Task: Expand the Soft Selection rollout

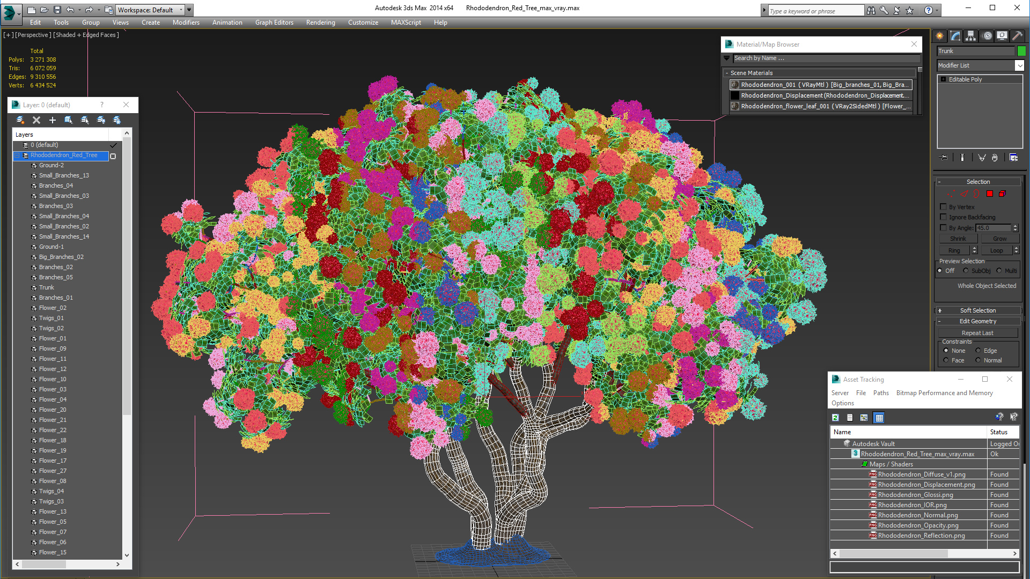Action: (x=977, y=310)
